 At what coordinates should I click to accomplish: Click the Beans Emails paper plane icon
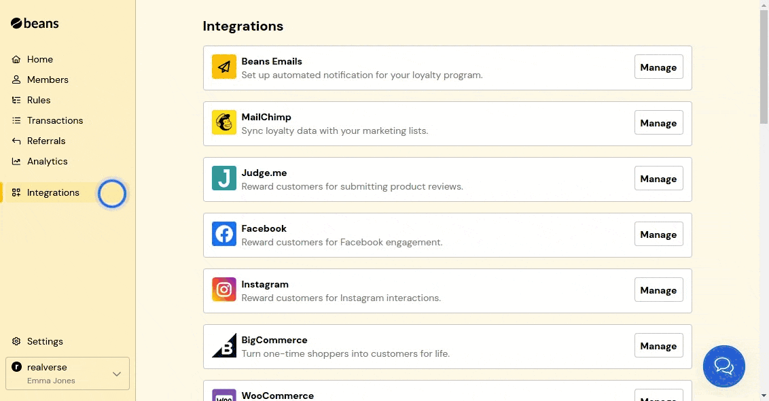tap(224, 67)
